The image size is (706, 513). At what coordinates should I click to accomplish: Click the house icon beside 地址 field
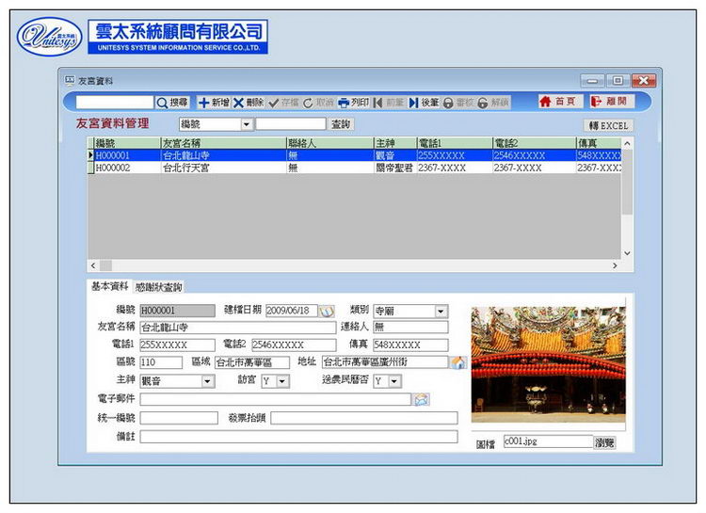coord(457,362)
